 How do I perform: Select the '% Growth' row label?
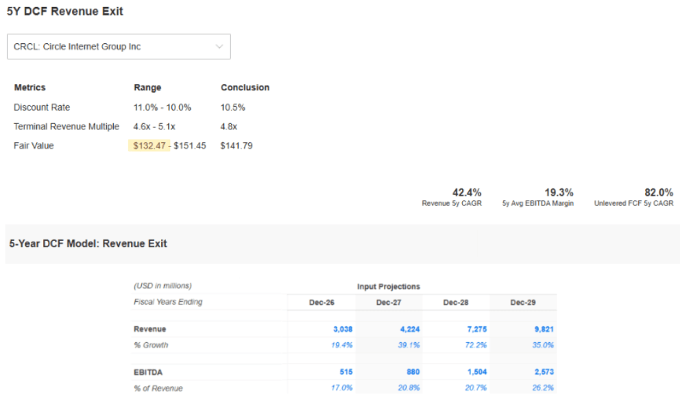pos(151,345)
